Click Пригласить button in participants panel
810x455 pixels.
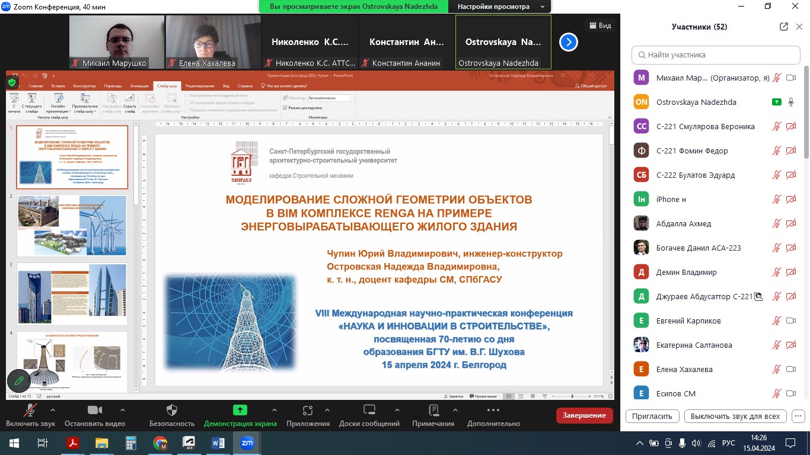click(x=652, y=416)
